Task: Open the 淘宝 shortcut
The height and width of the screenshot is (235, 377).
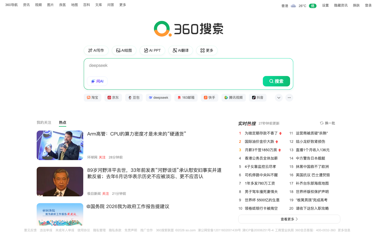Action: pos(92,97)
